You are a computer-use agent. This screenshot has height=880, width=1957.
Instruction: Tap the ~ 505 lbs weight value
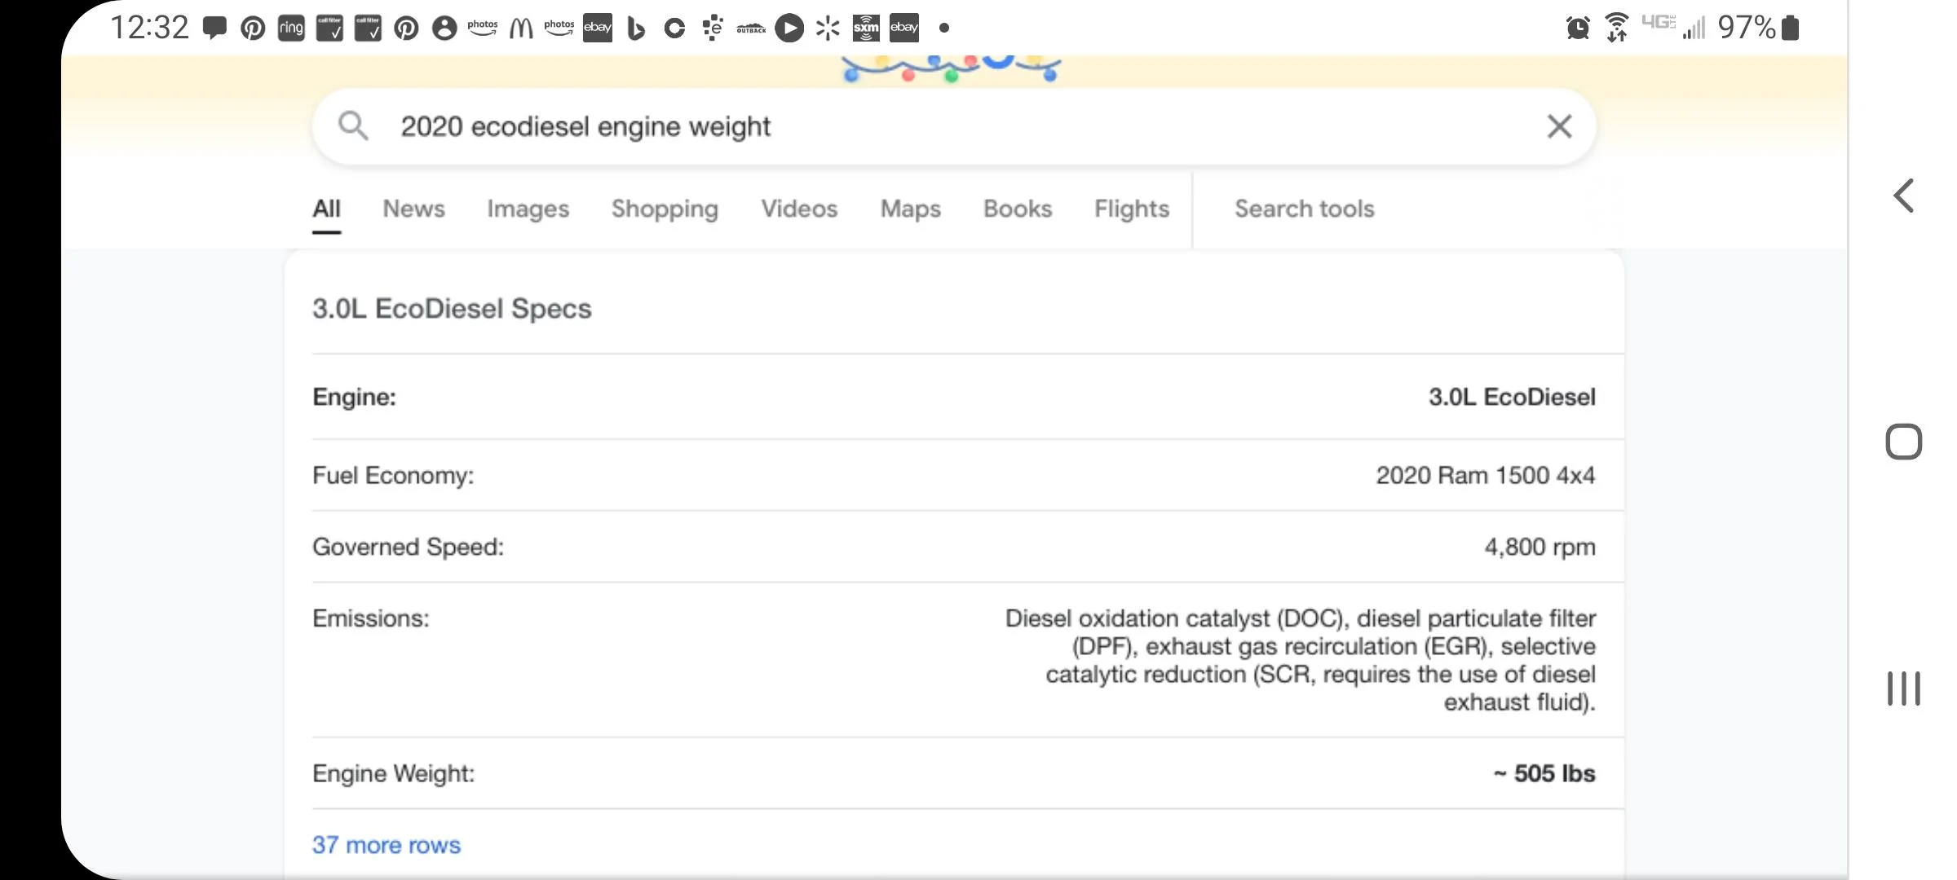[x=1544, y=773]
